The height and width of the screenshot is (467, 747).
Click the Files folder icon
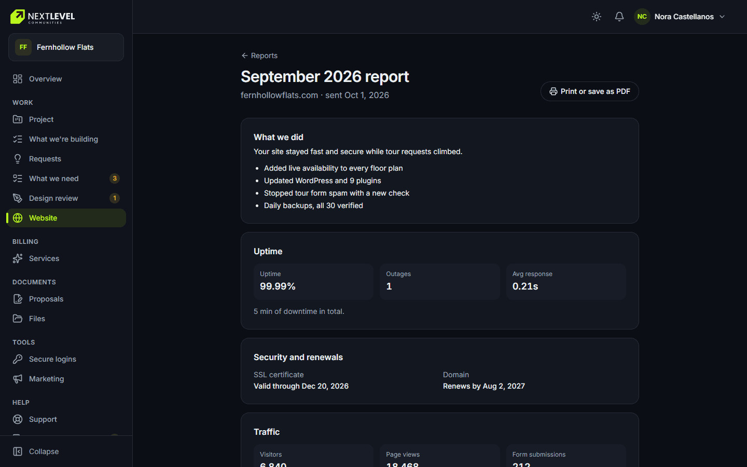(x=18, y=319)
